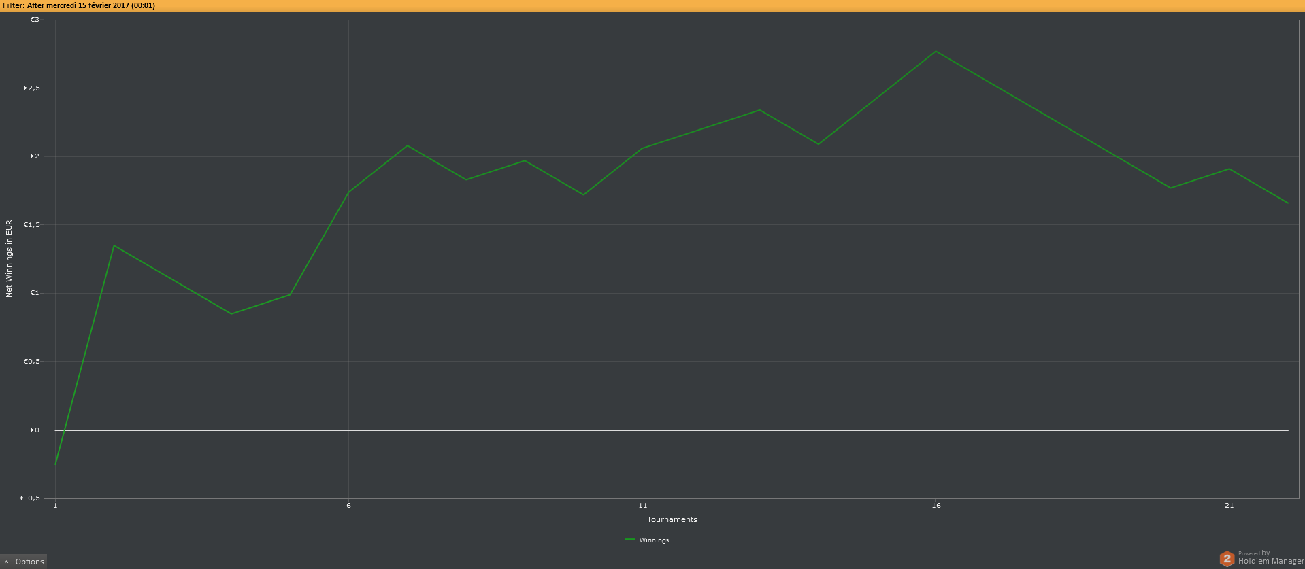Click tournament number 1 on x-axis
This screenshot has width=1305, height=569.
[55, 506]
